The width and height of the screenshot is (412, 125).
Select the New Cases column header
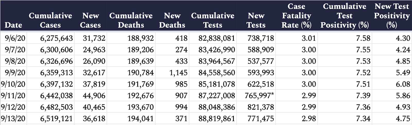point(90,20)
